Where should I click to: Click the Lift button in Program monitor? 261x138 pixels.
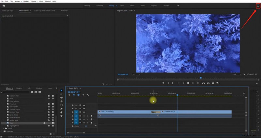pos(203,83)
